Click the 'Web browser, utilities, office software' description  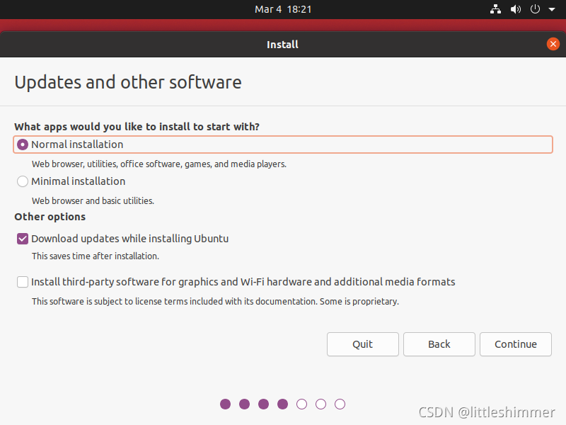point(158,164)
